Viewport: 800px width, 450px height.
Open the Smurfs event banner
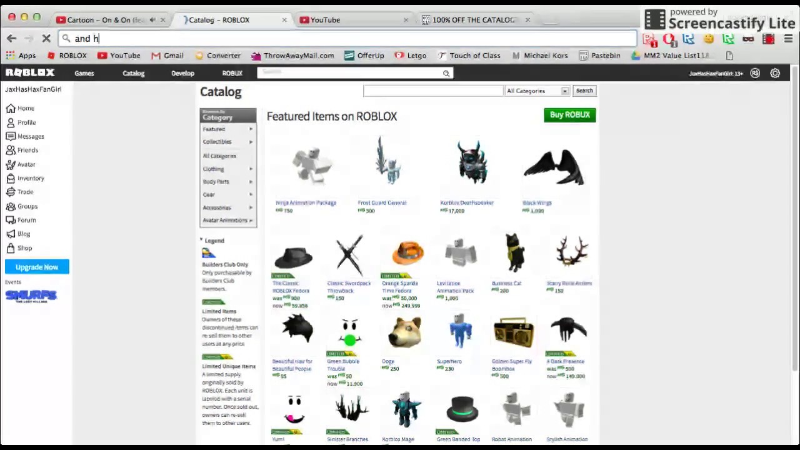tap(31, 296)
